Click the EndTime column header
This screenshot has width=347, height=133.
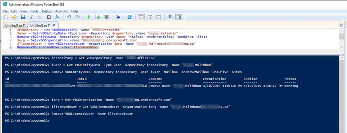tap(250, 79)
